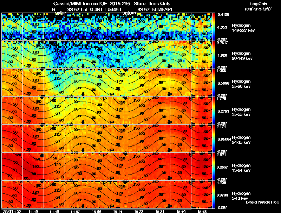This screenshot has width=281, height=213.
Task: Click the color bar beside Hydrogen 55-90 keV
Action: click(x=214, y=83)
